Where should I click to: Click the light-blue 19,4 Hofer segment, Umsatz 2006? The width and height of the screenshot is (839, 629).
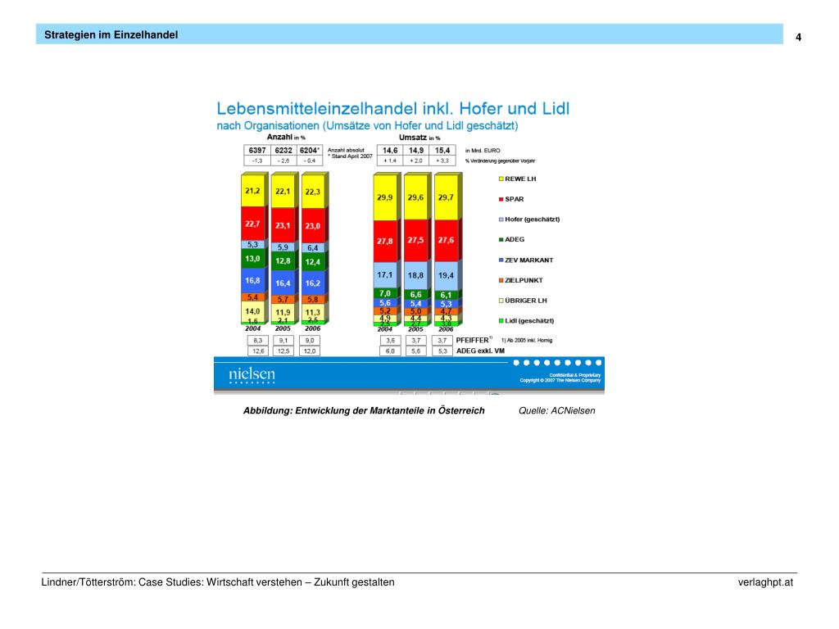[446, 275]
